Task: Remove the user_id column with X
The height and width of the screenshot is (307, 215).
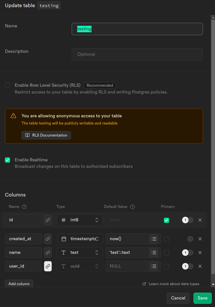Action: click(x=200, y=266)
